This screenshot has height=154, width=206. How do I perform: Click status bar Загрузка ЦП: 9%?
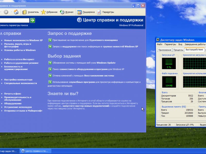click(x=185, y=125)
